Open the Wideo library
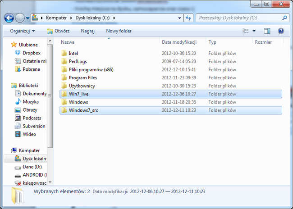 click(25, 134)
